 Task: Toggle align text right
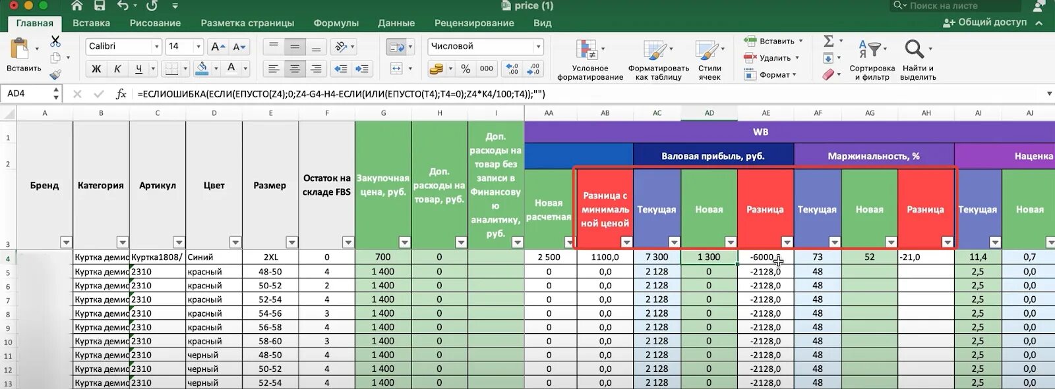(316, 68)
